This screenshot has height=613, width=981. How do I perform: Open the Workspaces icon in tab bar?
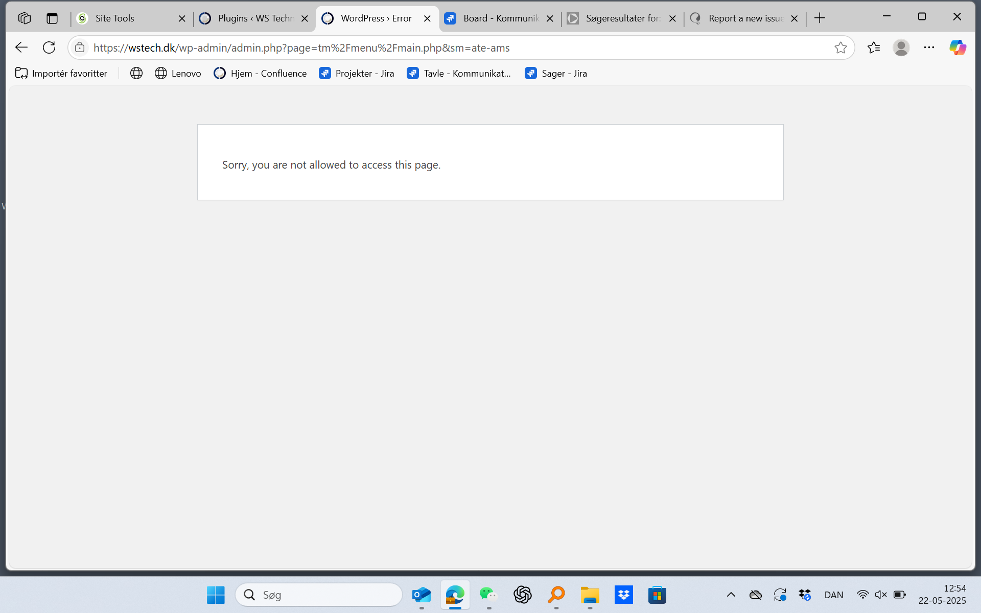tap(25, 18)
